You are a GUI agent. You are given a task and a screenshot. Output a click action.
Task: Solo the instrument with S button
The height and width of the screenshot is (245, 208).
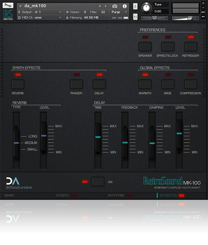click(135, 6)
